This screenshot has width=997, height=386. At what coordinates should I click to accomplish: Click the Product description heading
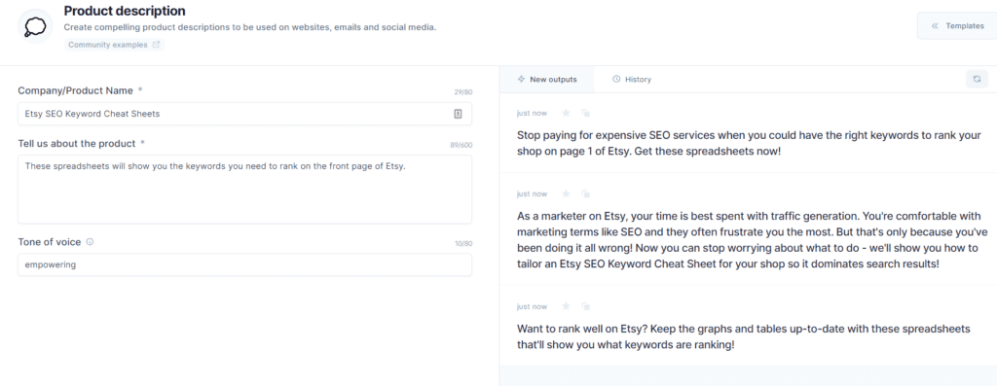tap(125, 11)
